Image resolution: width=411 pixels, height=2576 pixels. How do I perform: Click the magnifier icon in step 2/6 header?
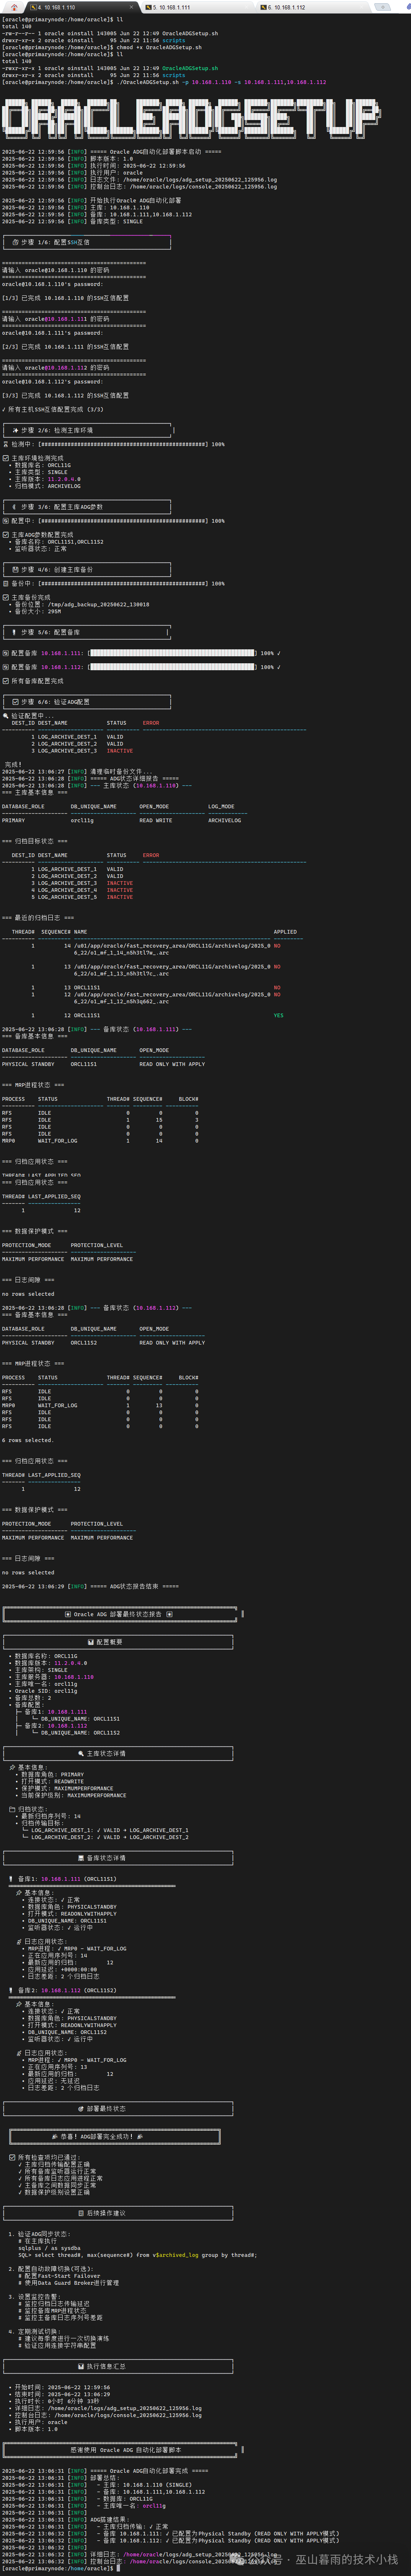(x=15, y=430)
